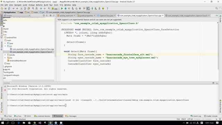Select build.gradle in project tree
This screenshot has height=125, width=222.
point(9,72)
